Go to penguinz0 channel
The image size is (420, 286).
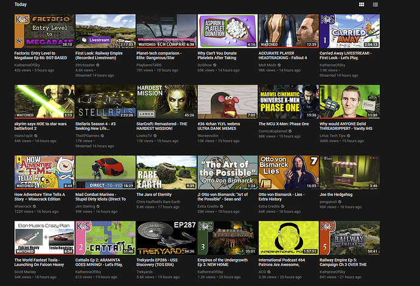(x=329, y=202)
